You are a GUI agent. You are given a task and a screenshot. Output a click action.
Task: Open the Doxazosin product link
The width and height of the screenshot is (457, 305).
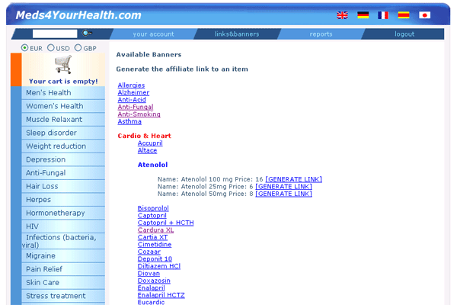coord(154,281)
